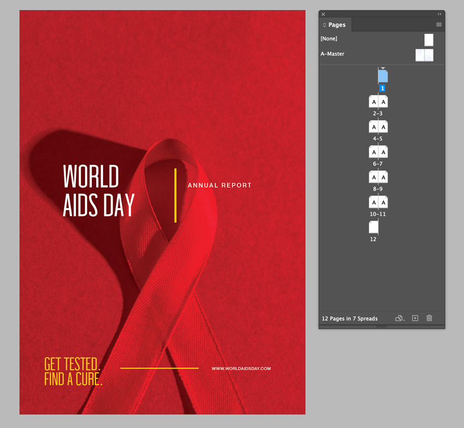Select the right page of spread 2-3
Screen dimensions: 464x428
[383, 102]
